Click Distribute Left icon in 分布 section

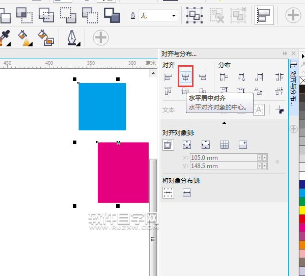tap(224, 77)
